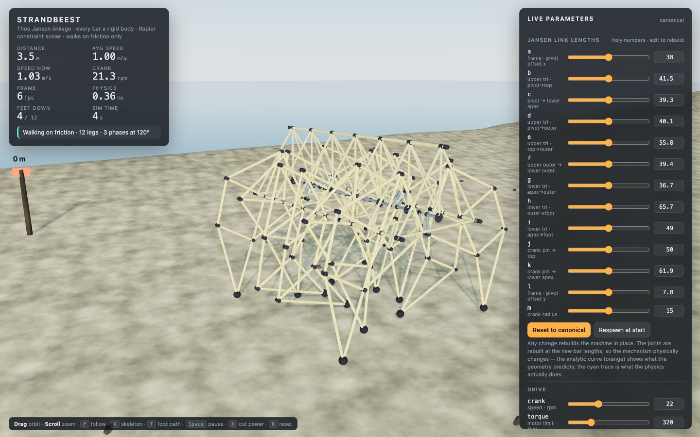Click the 'holy numbers · edit to rebuild' note
This screenshot has width=700, height=437.
(x=648, y=40)
